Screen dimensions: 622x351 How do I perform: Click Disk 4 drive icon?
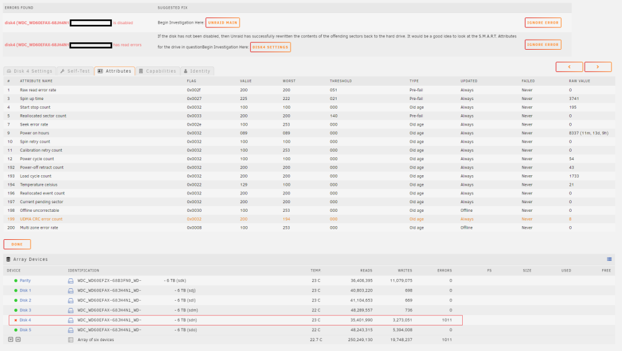coord(71,320)
